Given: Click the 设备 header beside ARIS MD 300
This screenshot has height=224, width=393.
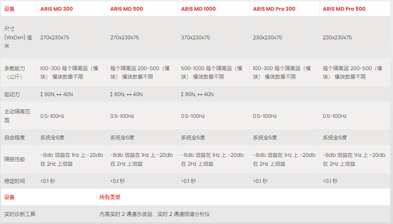Looking at the screenshot, I should (9, 9).
